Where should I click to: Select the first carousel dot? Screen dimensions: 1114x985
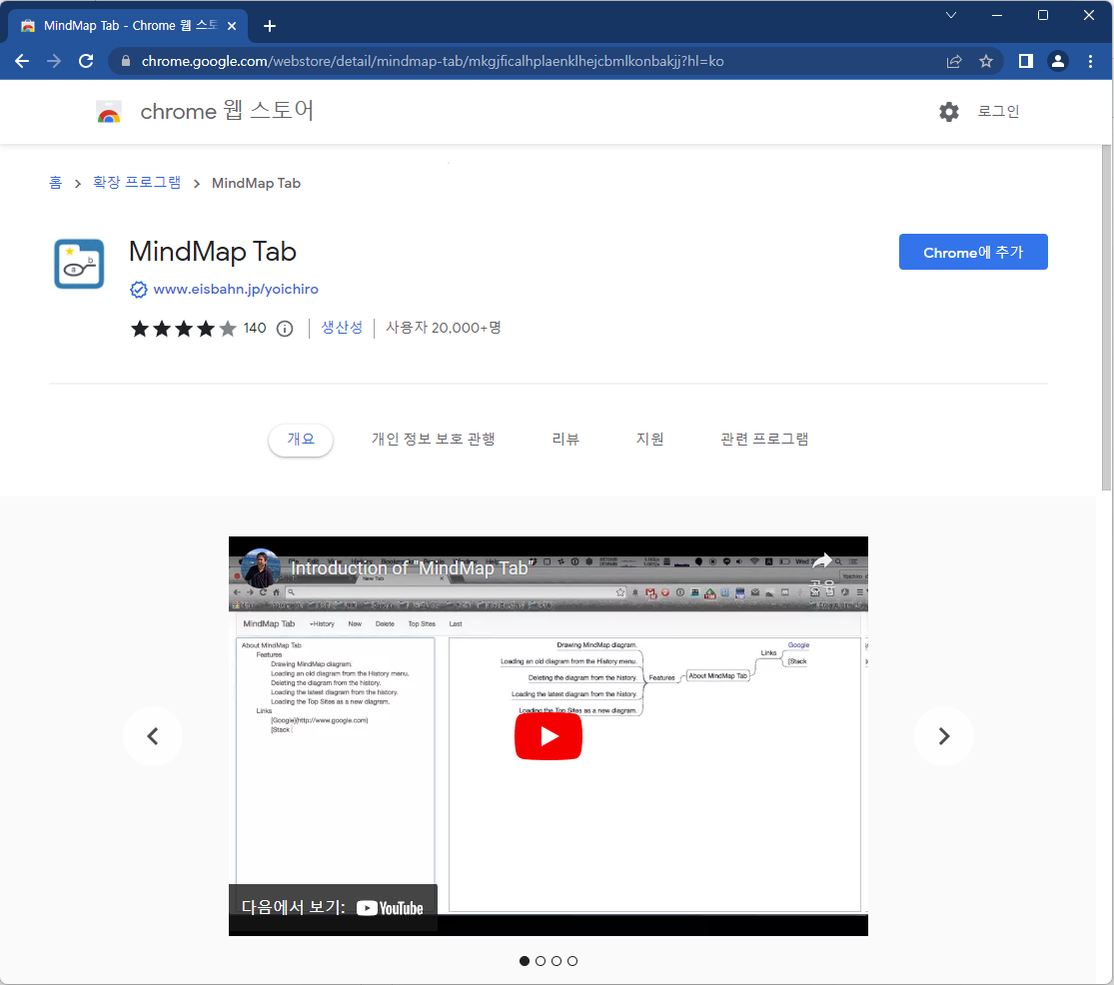(525, 961)
